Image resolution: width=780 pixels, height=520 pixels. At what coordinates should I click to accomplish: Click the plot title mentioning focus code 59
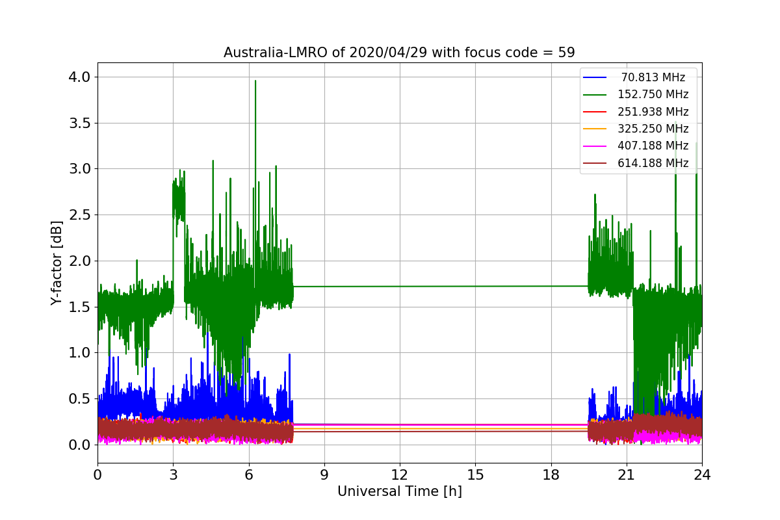point(399,53)
